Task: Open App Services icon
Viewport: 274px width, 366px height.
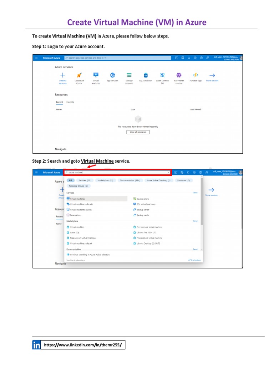Action: [112, 75]
